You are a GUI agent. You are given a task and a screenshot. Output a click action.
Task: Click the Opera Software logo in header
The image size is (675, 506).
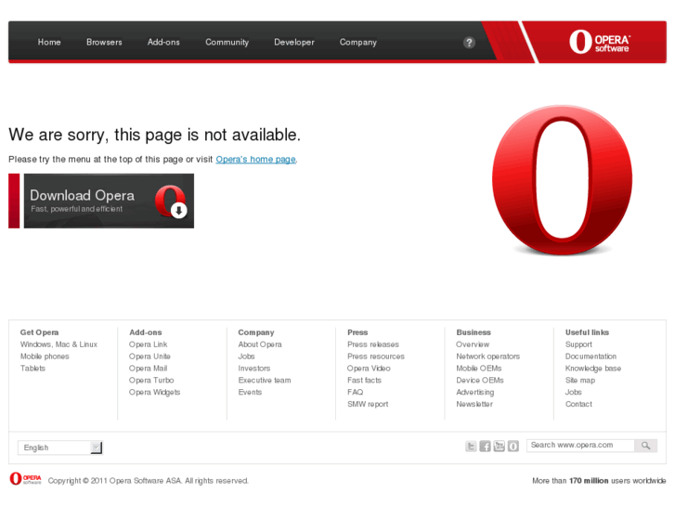[x=599, y=42]
